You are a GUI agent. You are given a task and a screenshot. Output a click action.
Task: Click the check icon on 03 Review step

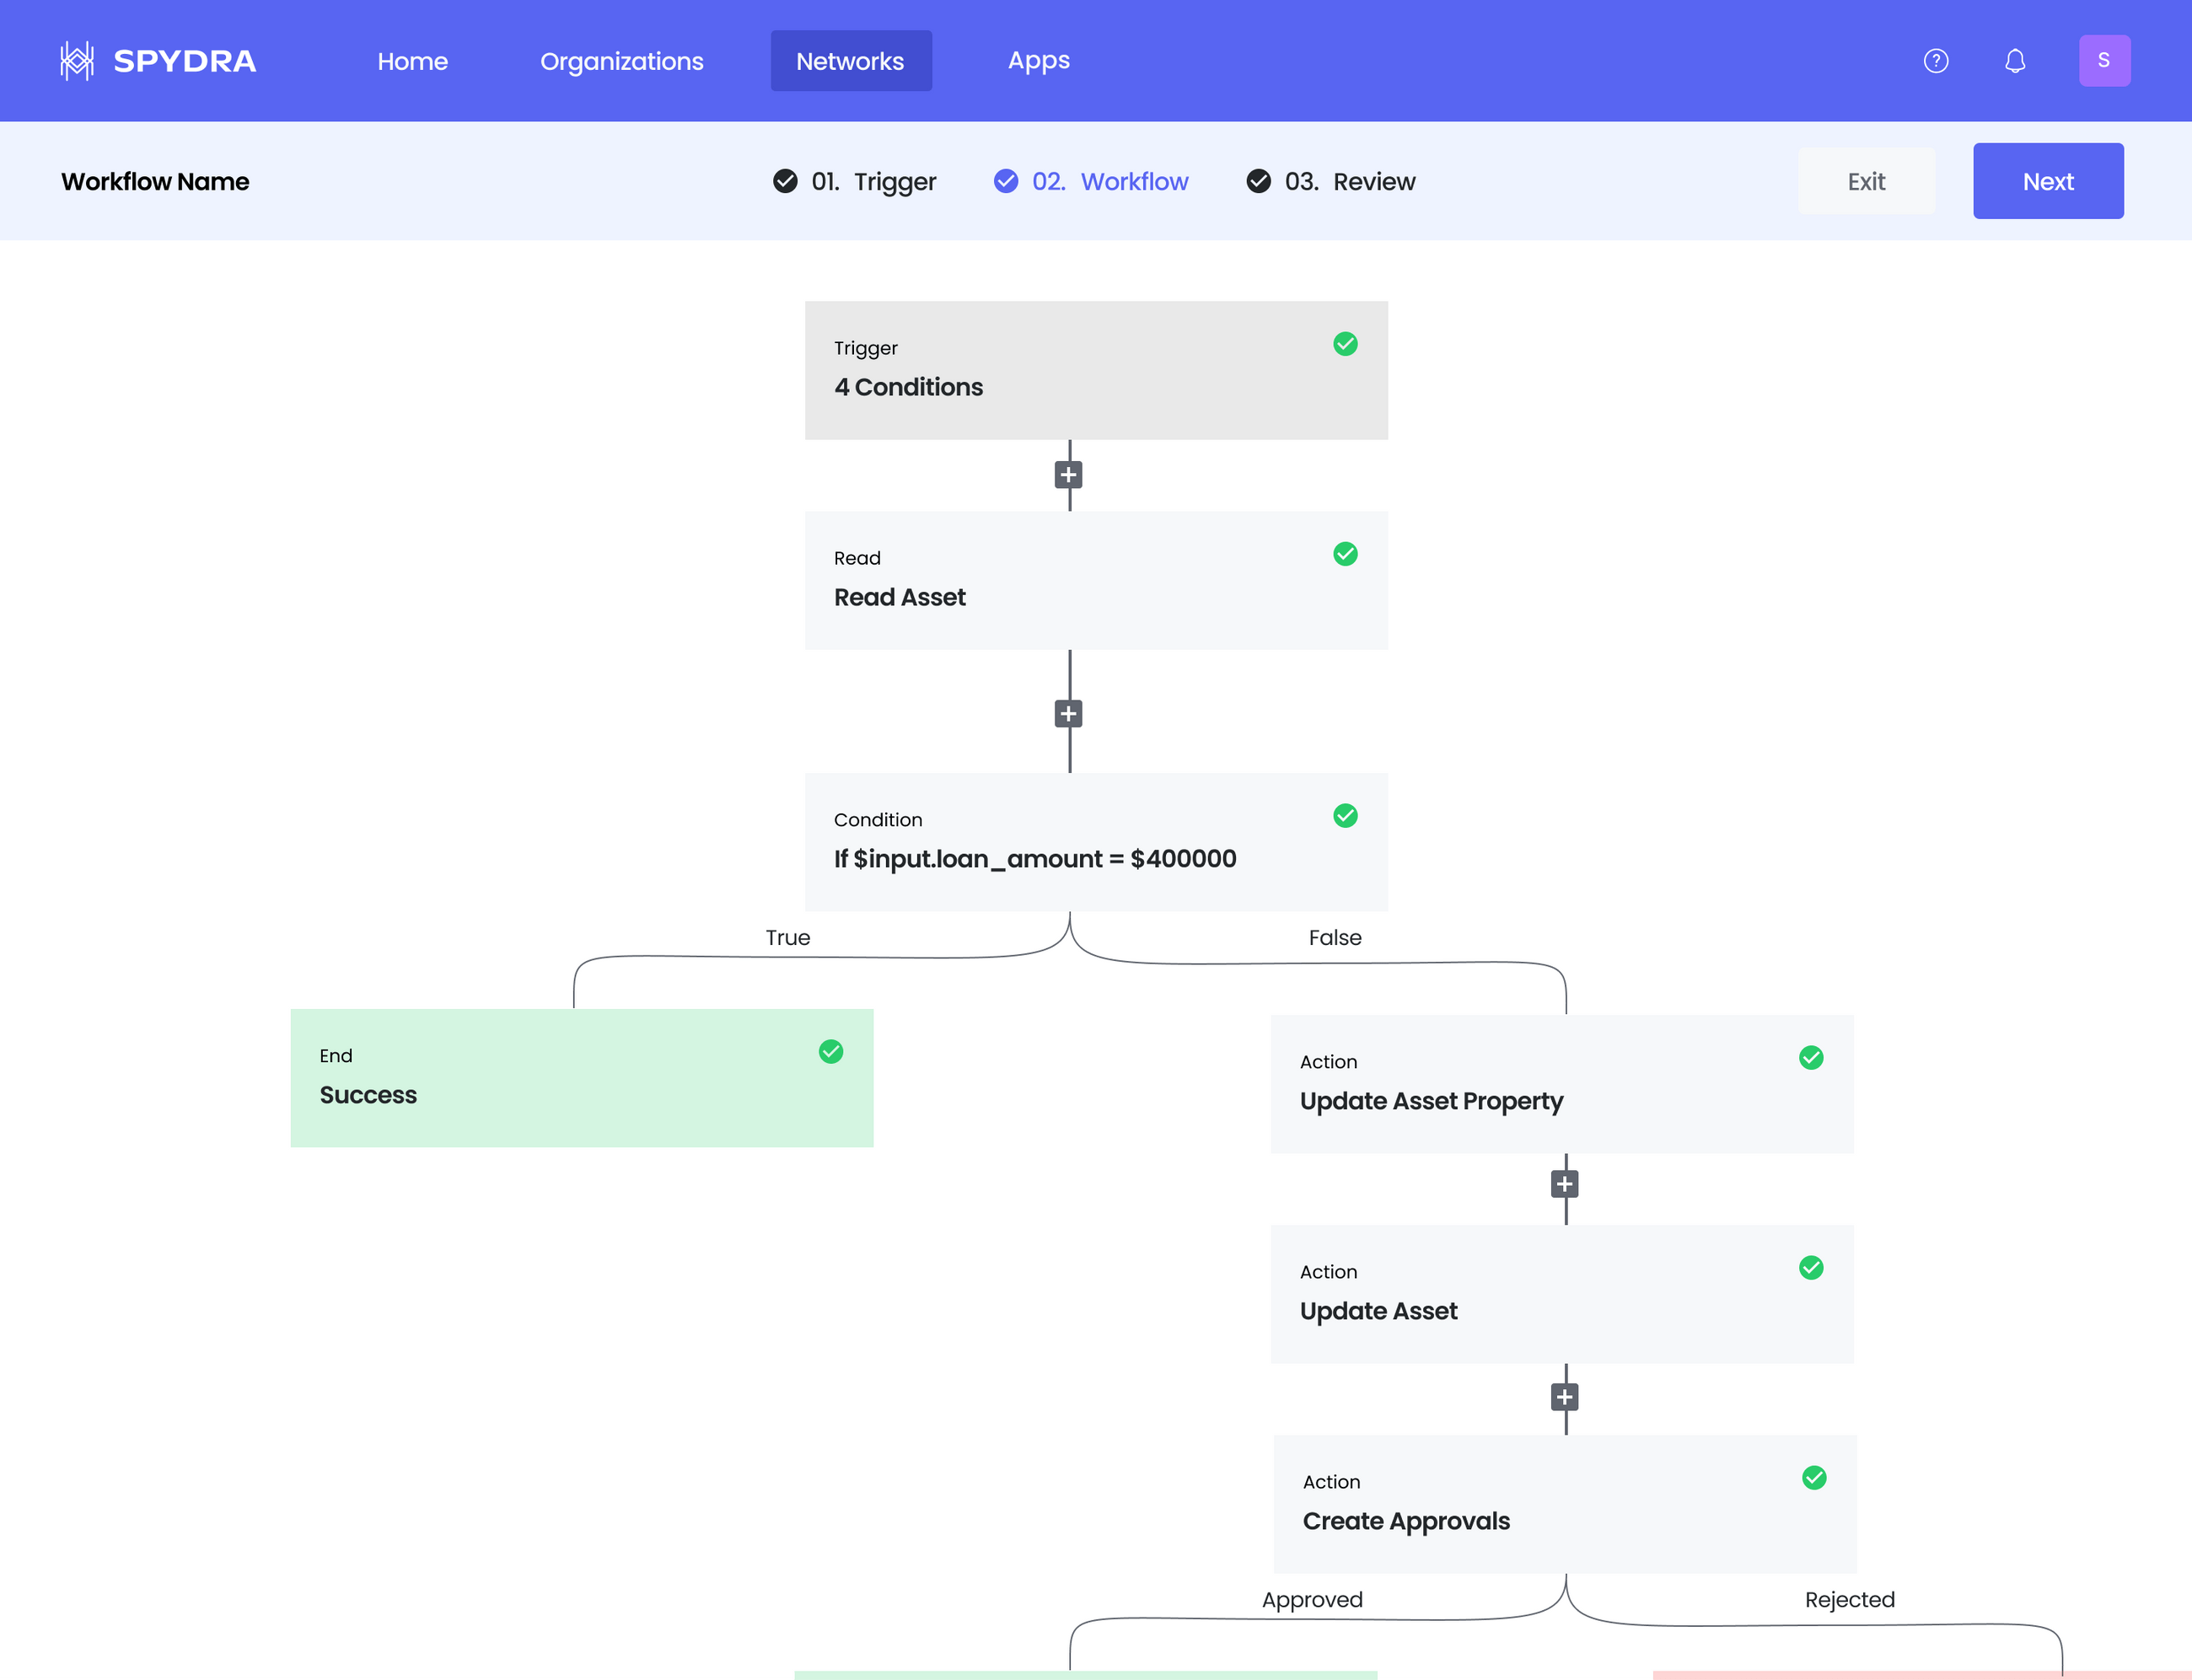point(1257,181)
